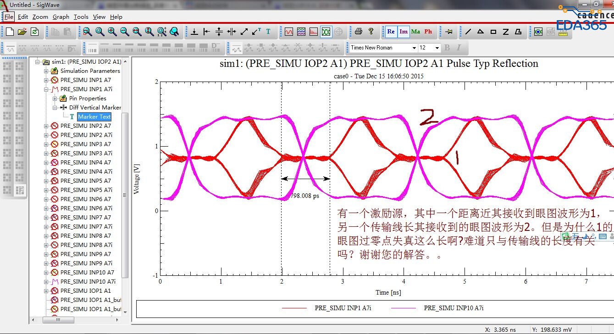Open the Tools menu
Screen dimensions: 614x334
point(81,17)
